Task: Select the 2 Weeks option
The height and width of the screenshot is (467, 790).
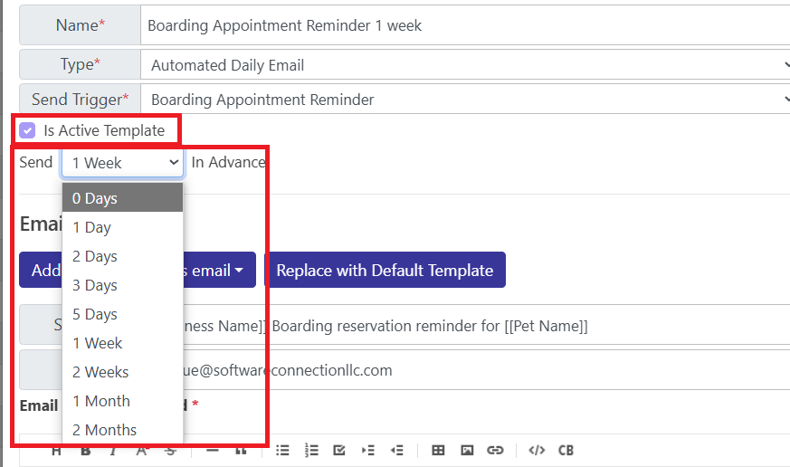Action: coord(122,372)
